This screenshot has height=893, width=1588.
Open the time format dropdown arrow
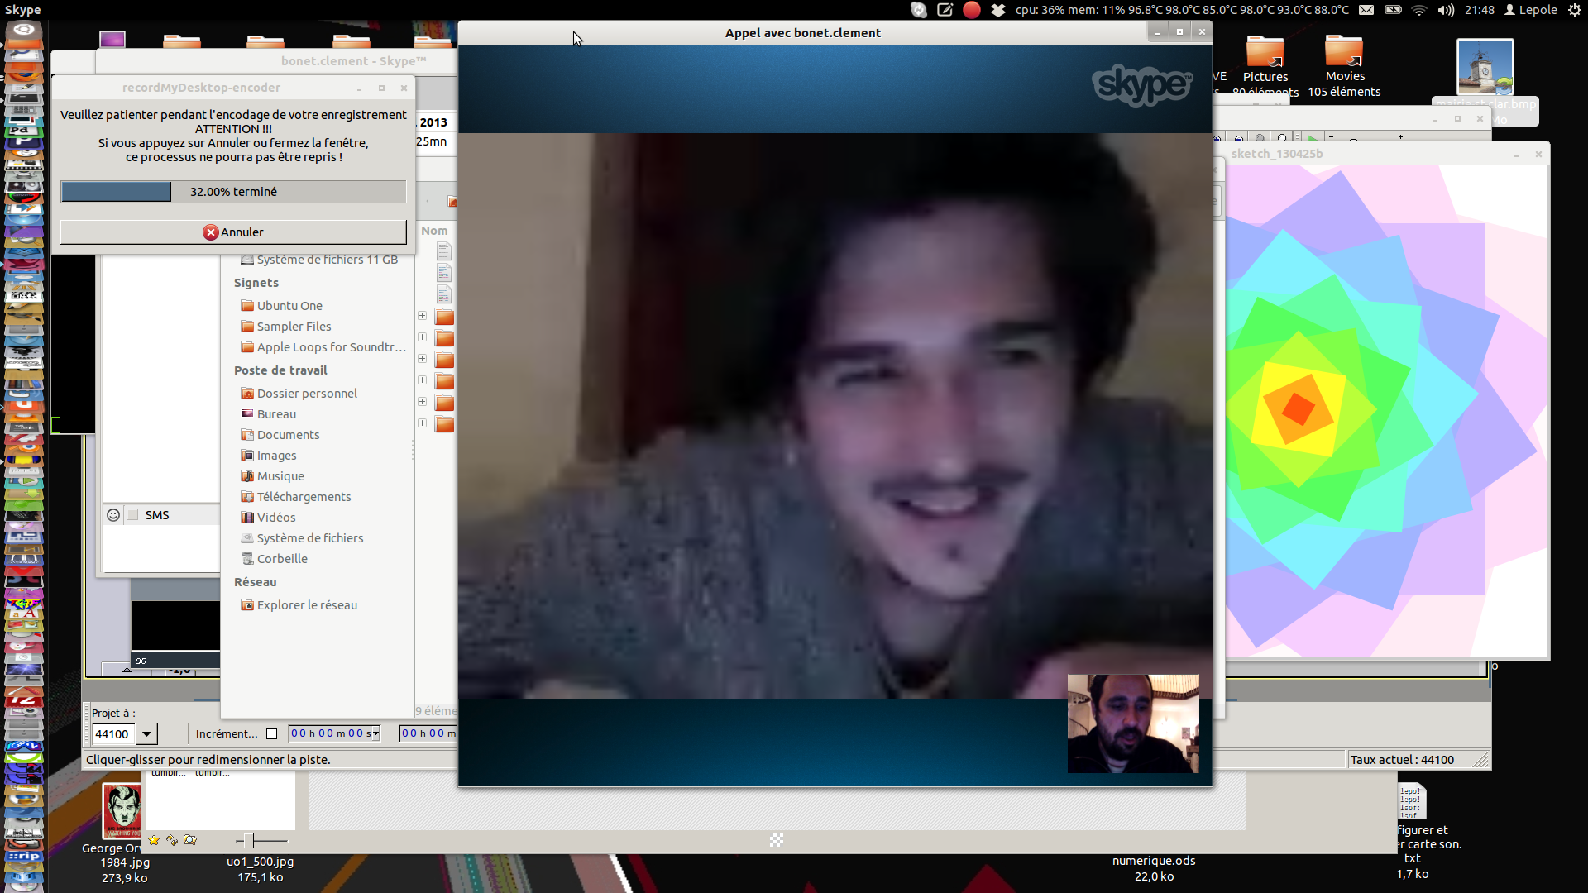(x=376, y=734)
